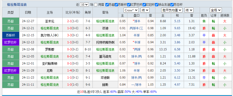Screen dimensions: 233x96
Task: Uncheck the 欧罗巴杯 filter checkbox
Action: [x=129, y=5]
